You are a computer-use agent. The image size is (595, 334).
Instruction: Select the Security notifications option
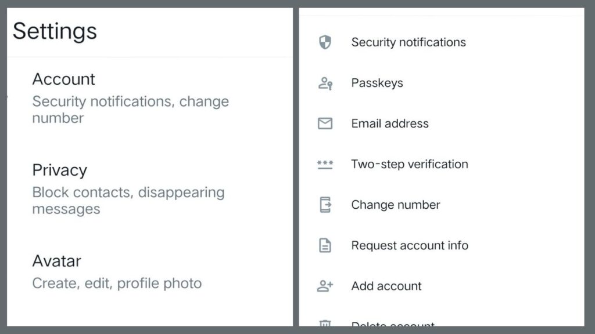coord(408,42)
